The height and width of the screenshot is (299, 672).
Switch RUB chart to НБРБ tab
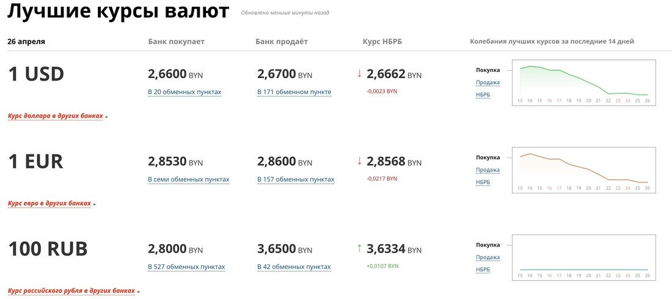click(x=483, y=270)
